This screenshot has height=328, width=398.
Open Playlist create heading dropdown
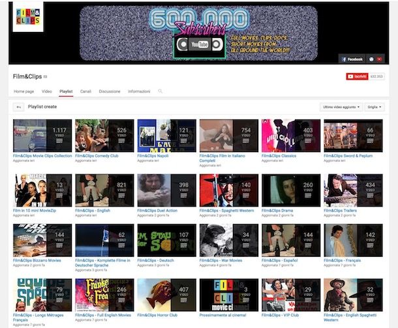pos(42,107)
